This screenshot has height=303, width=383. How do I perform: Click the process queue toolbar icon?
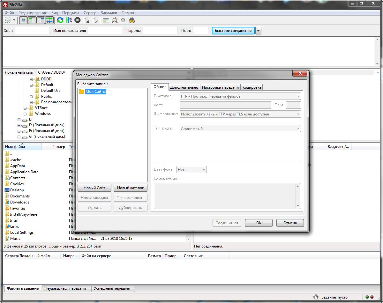[x=69, y=20]
